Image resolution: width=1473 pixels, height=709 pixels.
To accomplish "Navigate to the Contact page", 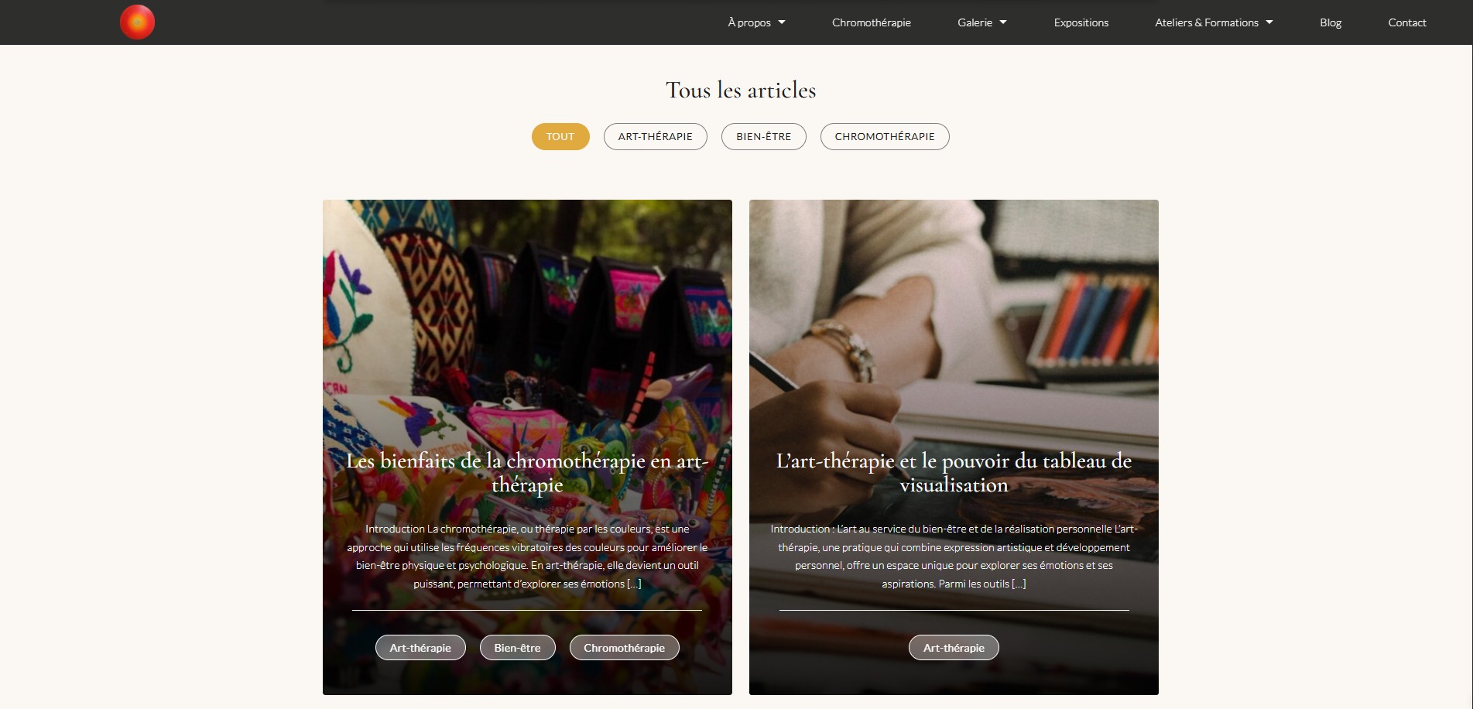I will [x=1406, y=22].
